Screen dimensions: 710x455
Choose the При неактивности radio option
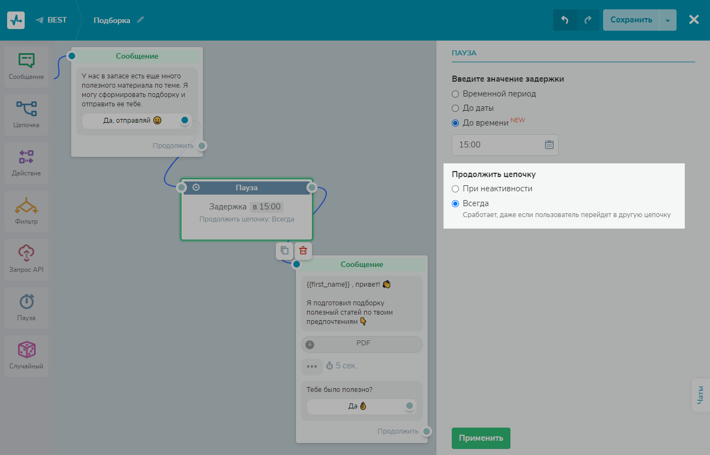coord(455,189)
